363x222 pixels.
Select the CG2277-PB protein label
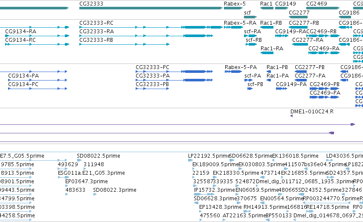pos(310,67)
